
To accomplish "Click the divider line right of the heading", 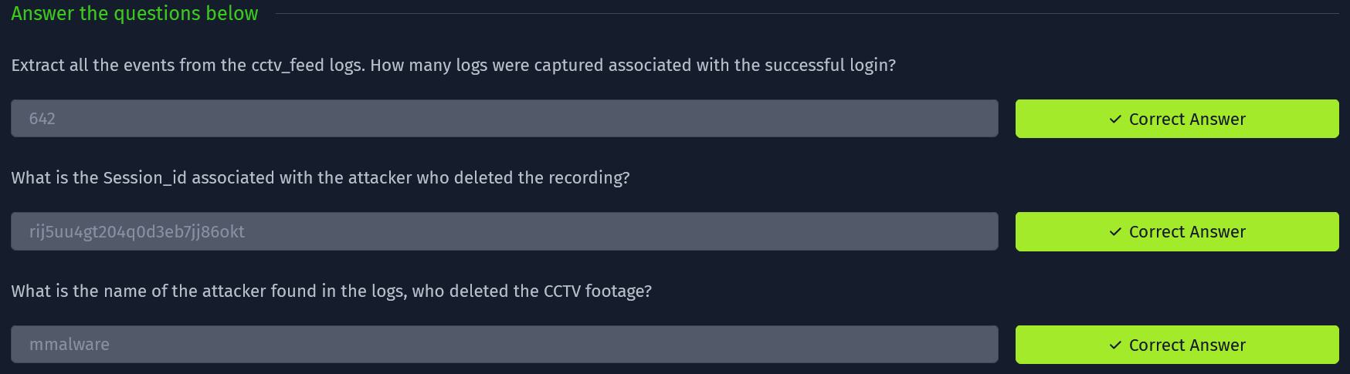I will tap(803, 14).
